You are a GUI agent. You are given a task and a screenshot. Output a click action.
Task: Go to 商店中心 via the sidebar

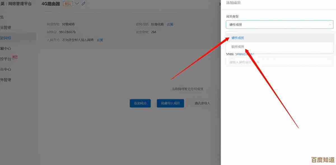[x=8, y=69]
